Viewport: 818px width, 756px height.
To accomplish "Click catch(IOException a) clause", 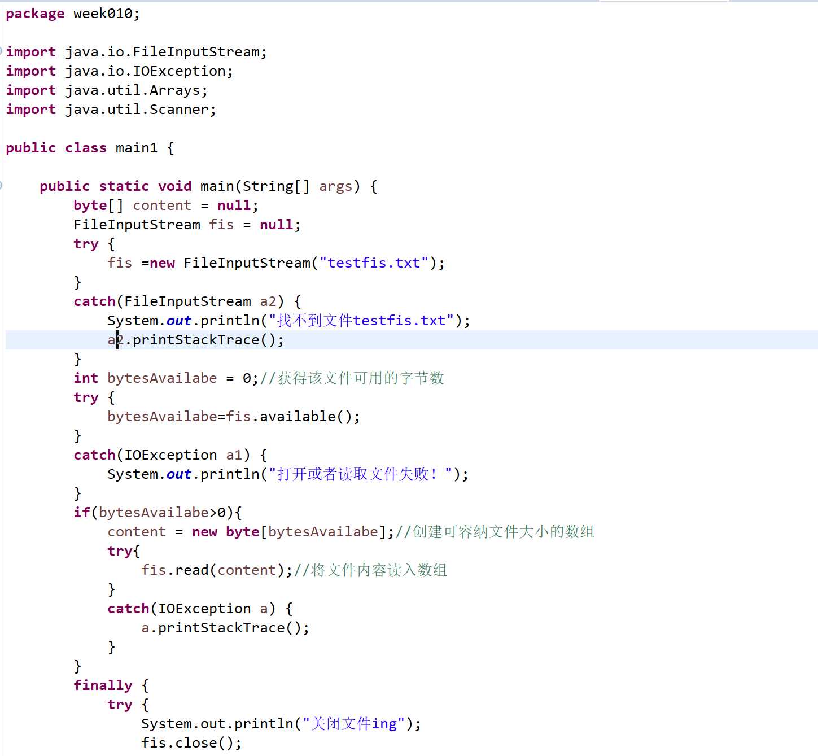I will tap(191, 609).
